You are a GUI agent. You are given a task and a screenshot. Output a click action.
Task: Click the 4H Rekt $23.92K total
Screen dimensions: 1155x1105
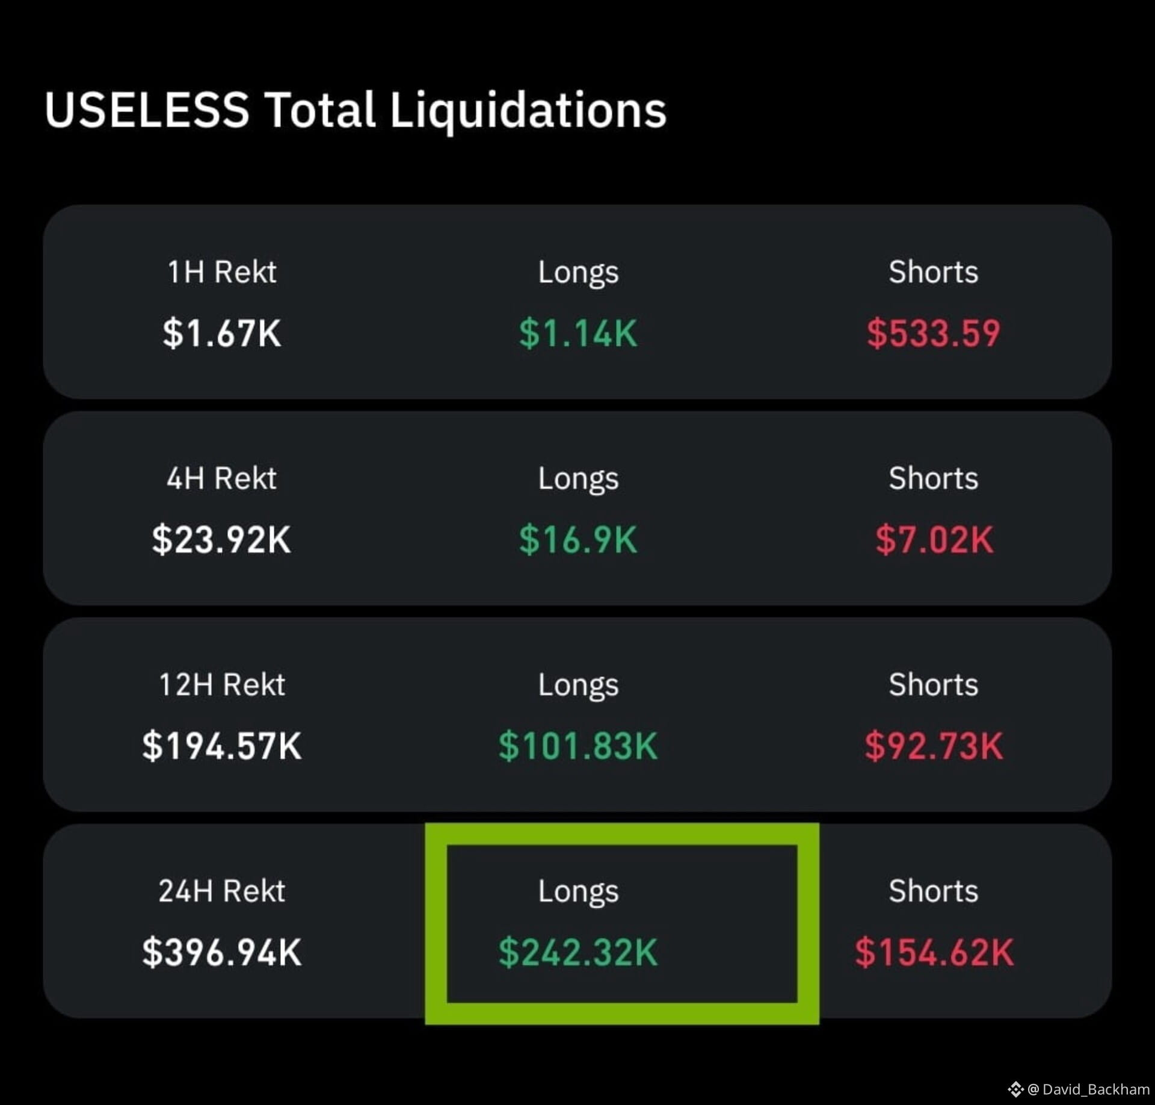222,539
